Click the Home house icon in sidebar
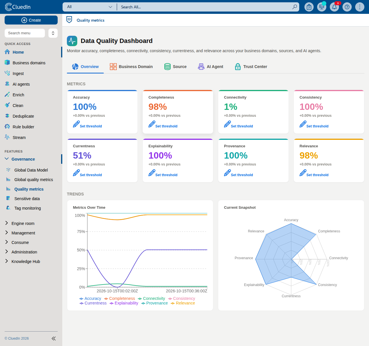Image resolution: width=369 pixels, height=346 pixels. click(7, 52)
